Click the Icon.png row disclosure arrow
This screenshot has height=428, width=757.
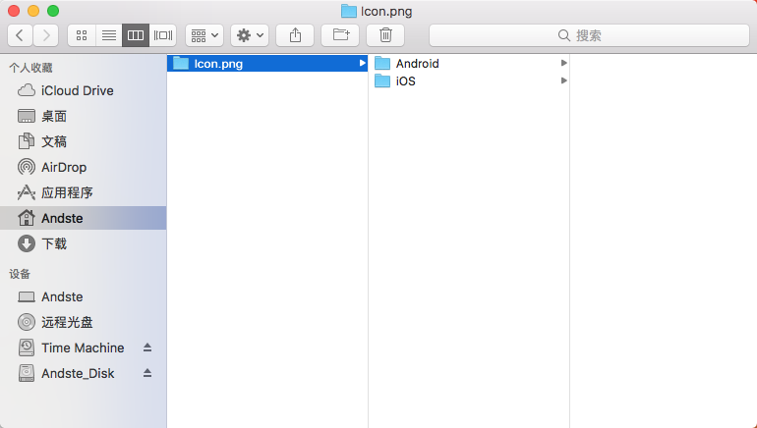[x=362, y=63]
